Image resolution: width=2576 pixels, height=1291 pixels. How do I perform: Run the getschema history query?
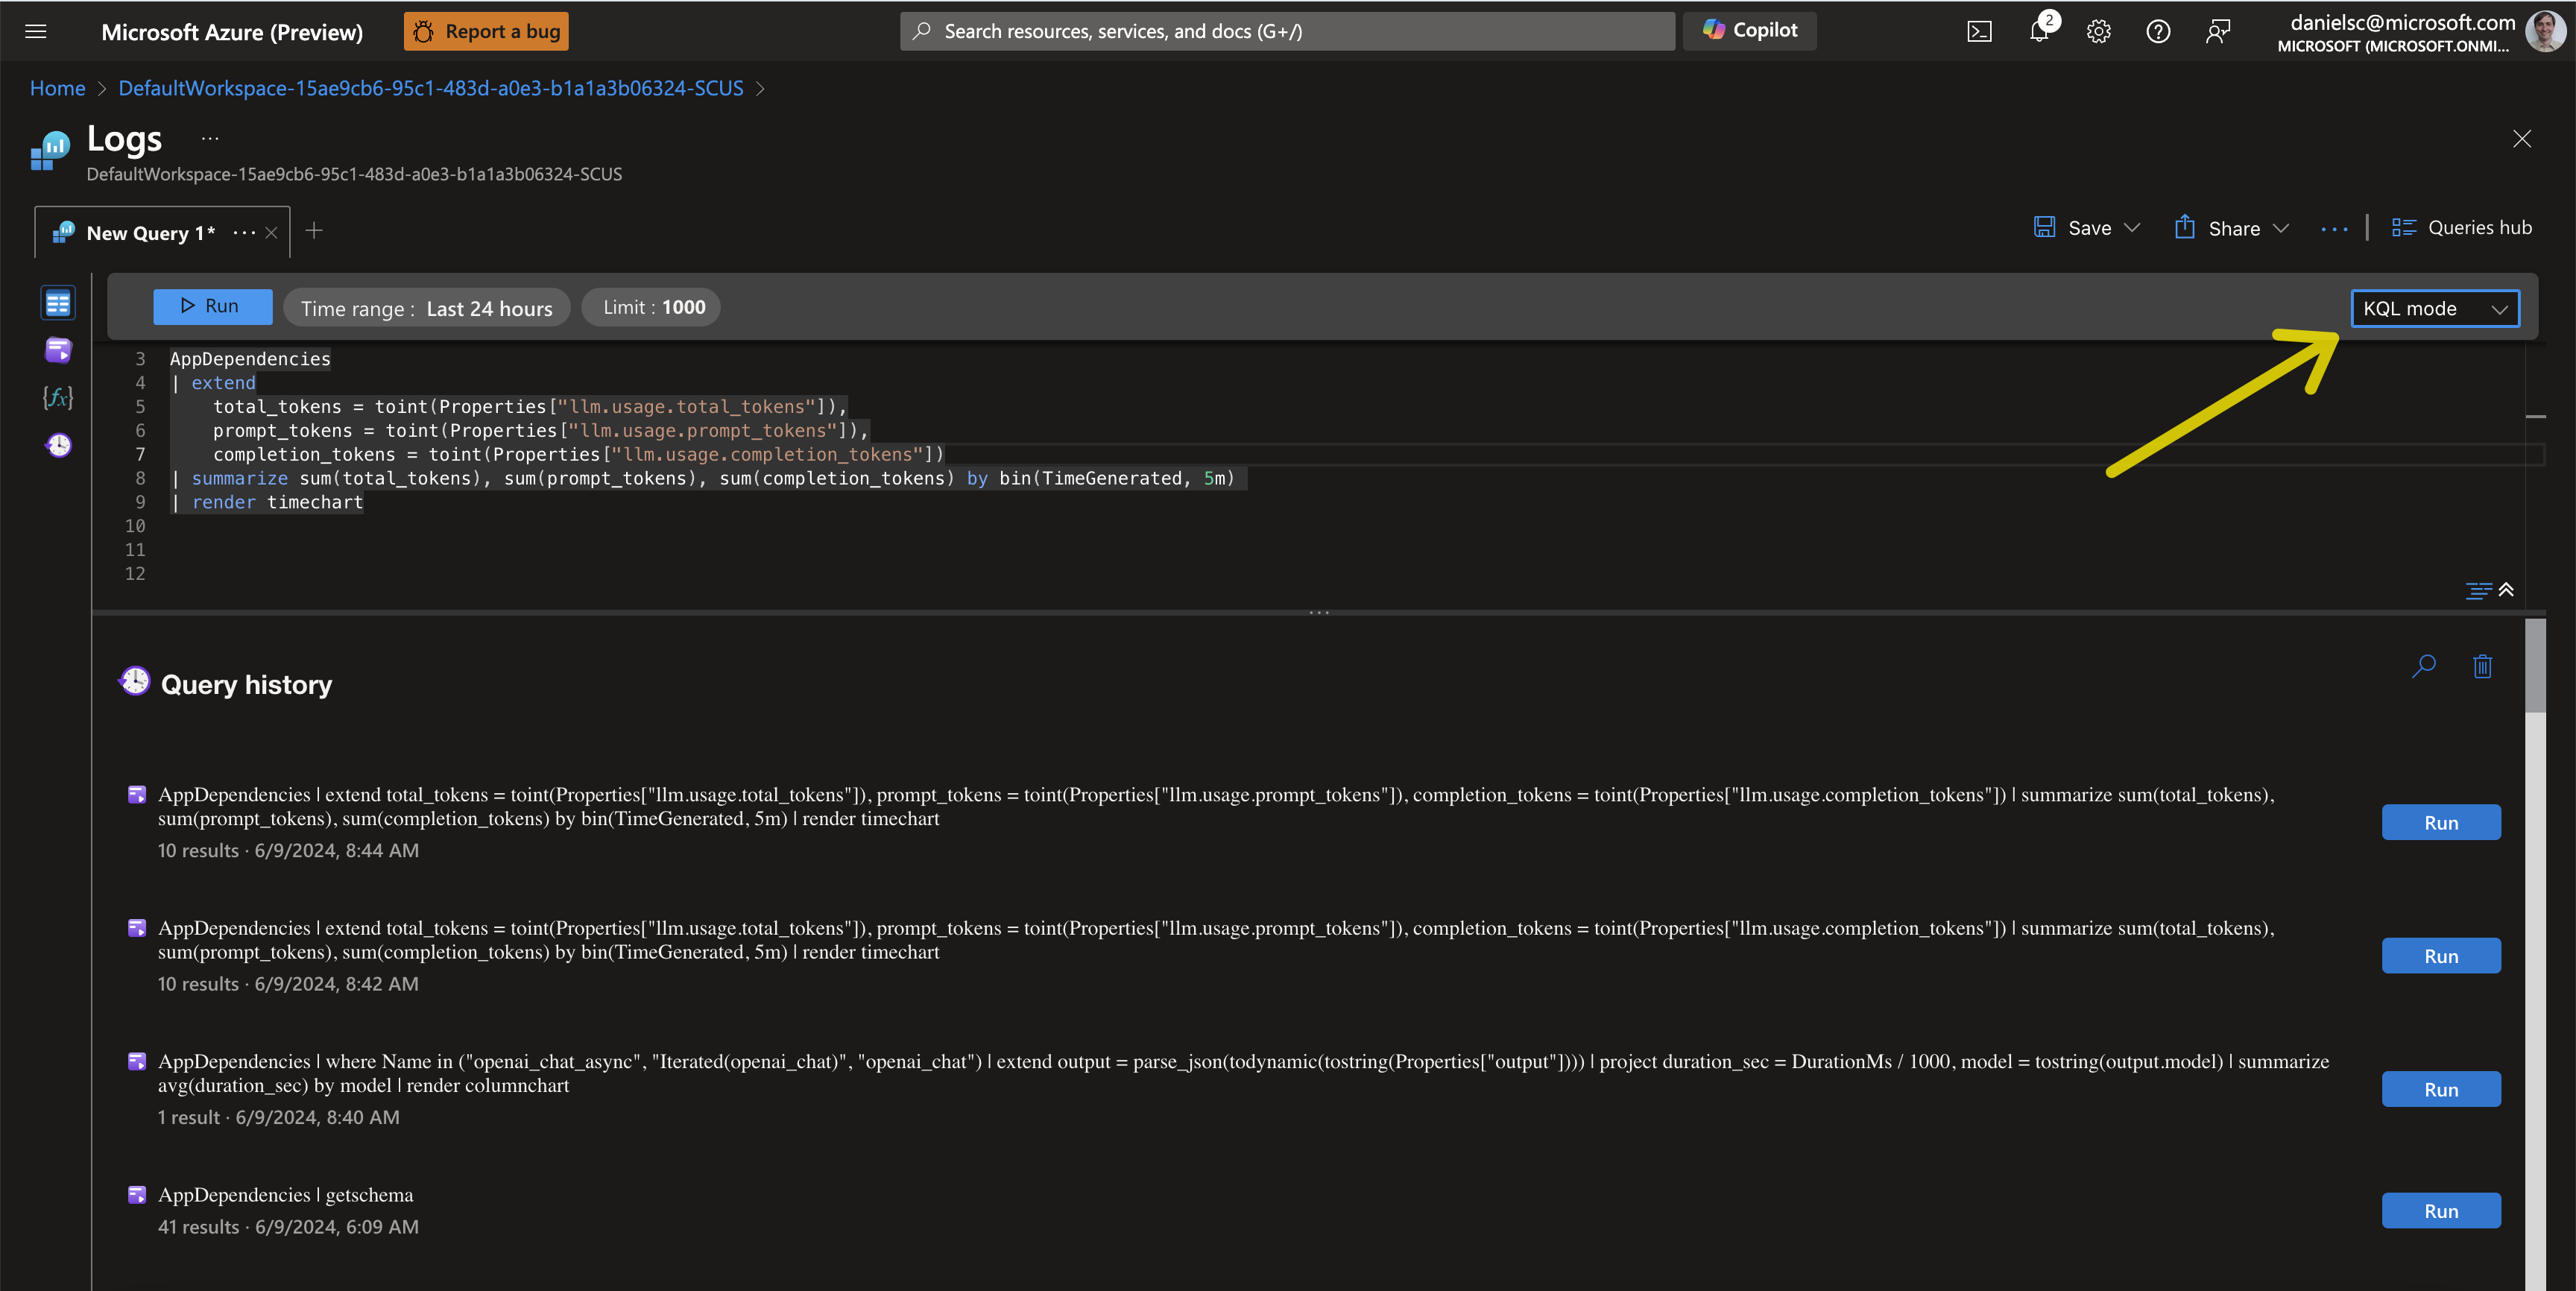click(2440, 1211)
